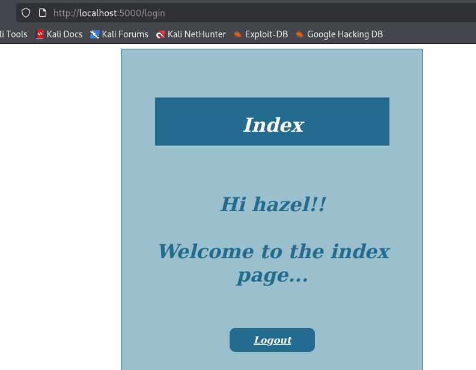This screenshot has height=370, width=476.
Task: Open the Exploit-DB bookmark label
Action: 266,34
